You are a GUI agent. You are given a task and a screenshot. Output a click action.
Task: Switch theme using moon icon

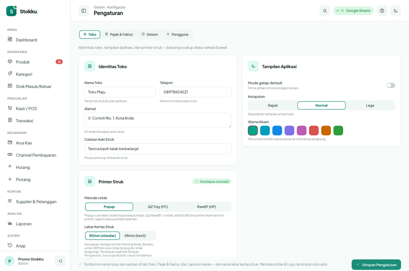click(396, 11)
